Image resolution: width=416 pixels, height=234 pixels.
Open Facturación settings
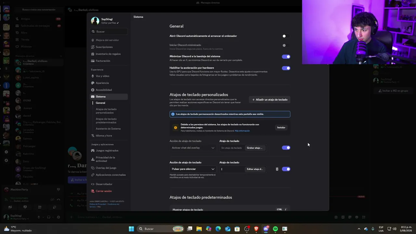pos(109,61)
